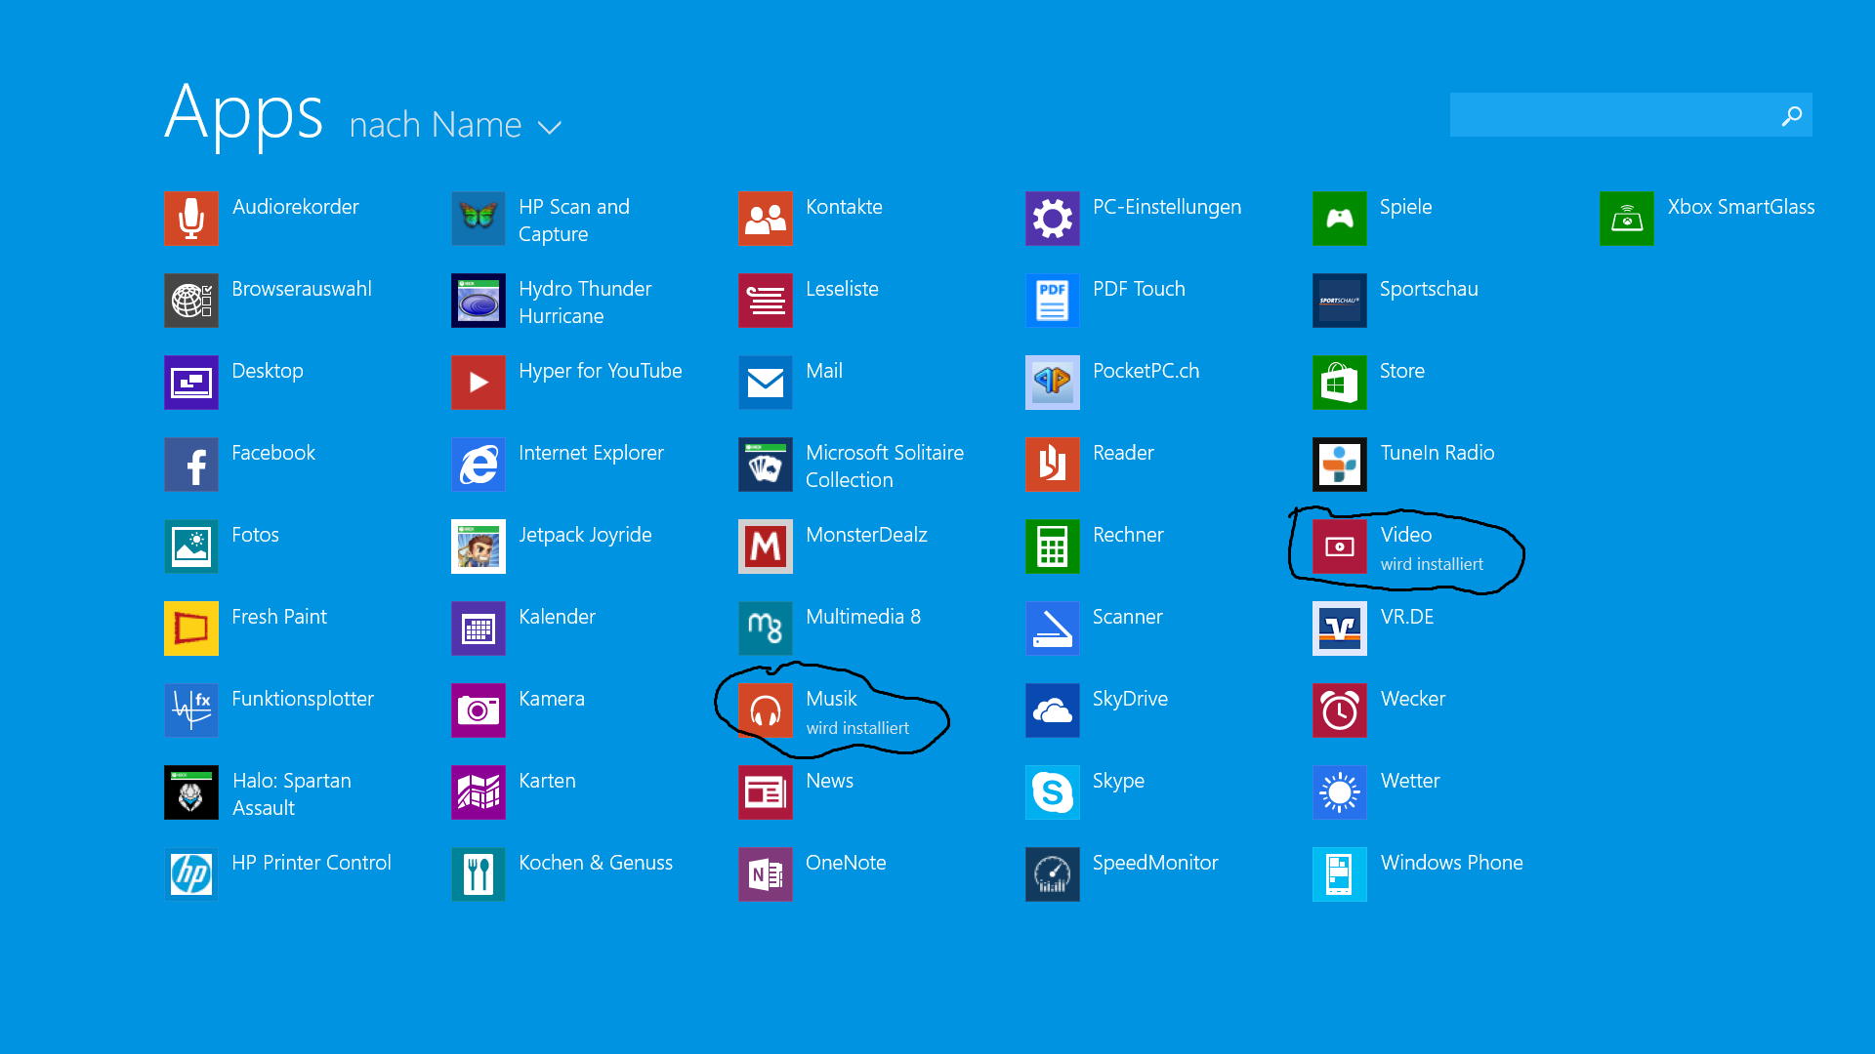
Task: Launch the Skype icon
Action: pyautogui.click(x=1053, y=792)
